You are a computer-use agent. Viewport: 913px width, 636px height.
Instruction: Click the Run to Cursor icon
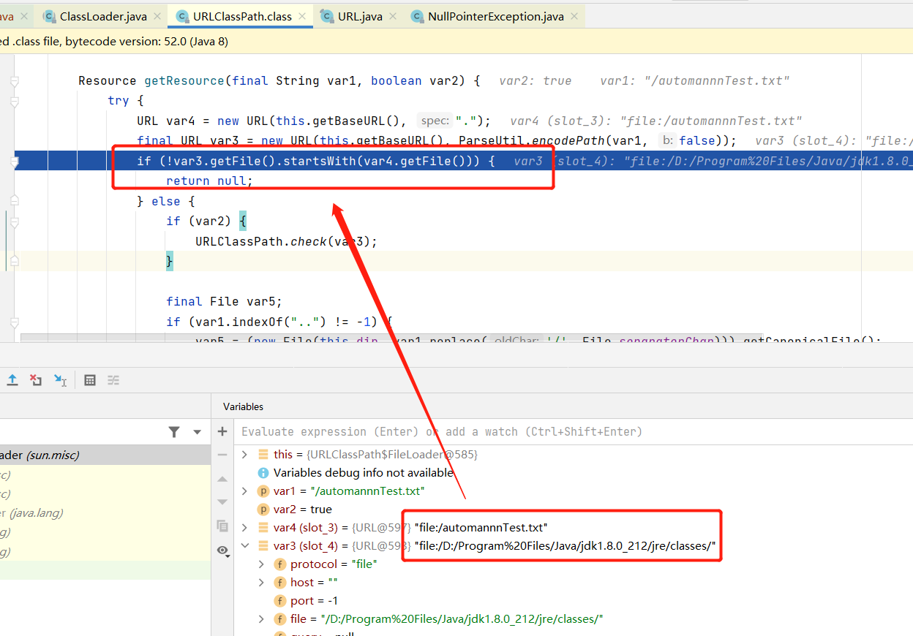(60, 380)
